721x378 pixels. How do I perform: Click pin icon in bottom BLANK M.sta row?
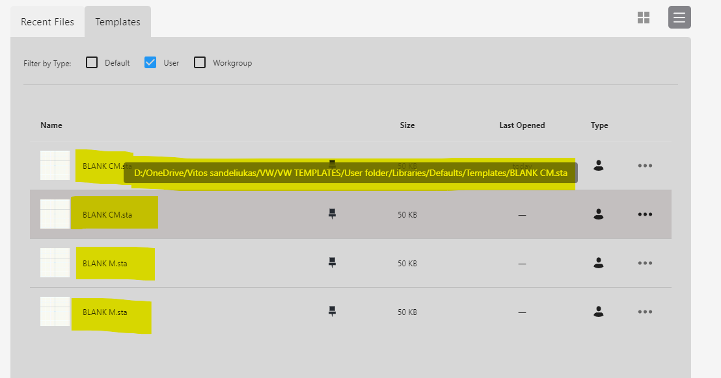pos(332,312)
